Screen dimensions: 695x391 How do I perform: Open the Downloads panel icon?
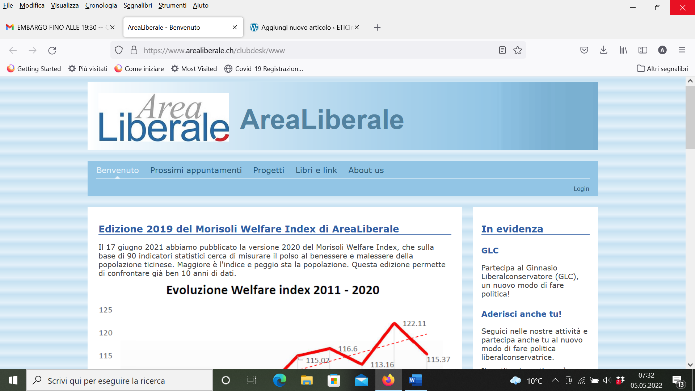click(603, 50)
